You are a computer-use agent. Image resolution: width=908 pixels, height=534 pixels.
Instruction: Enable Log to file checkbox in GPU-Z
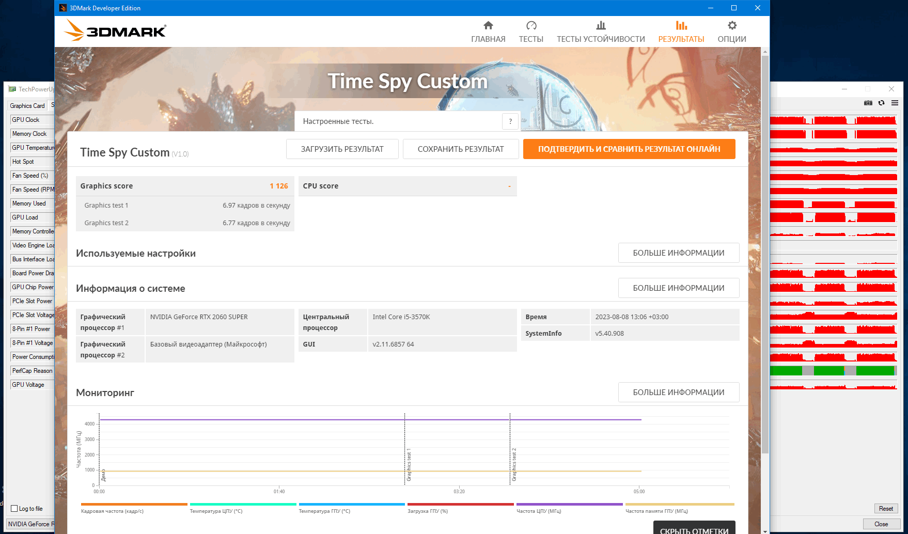14,509
